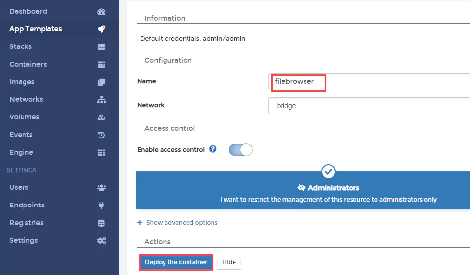Viewport: 470px width, 275px height.
Task: Click the Hide button
Action: [229, 262]
